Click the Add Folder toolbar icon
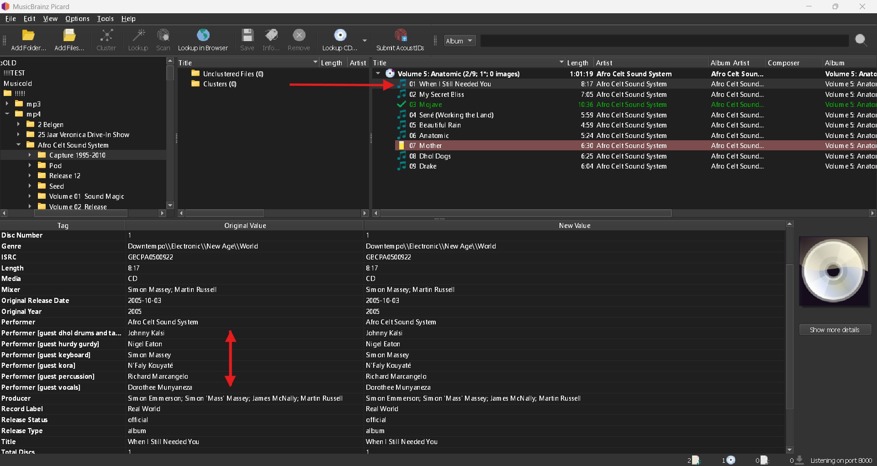This screenshot has height=466, width=877. click(x=28, y=36)
